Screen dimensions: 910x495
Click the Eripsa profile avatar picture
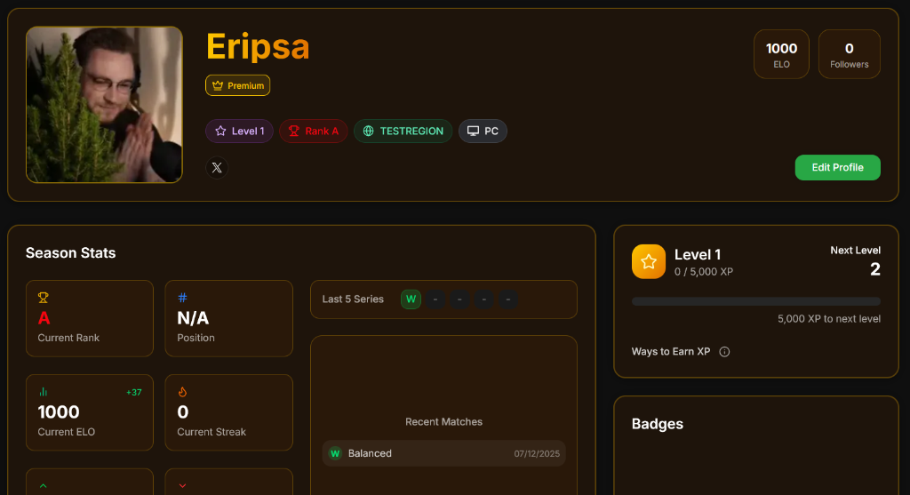[x=105, y=105]
